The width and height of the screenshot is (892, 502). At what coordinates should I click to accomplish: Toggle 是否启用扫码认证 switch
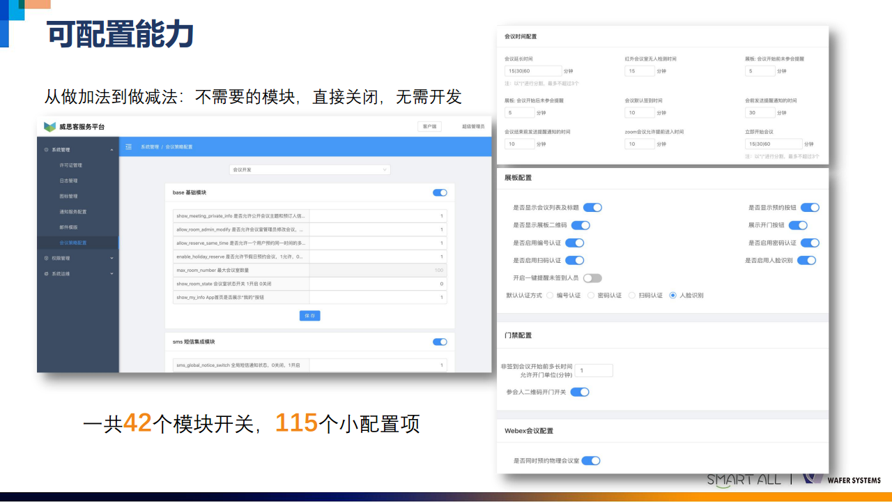[x=574, y=260]
